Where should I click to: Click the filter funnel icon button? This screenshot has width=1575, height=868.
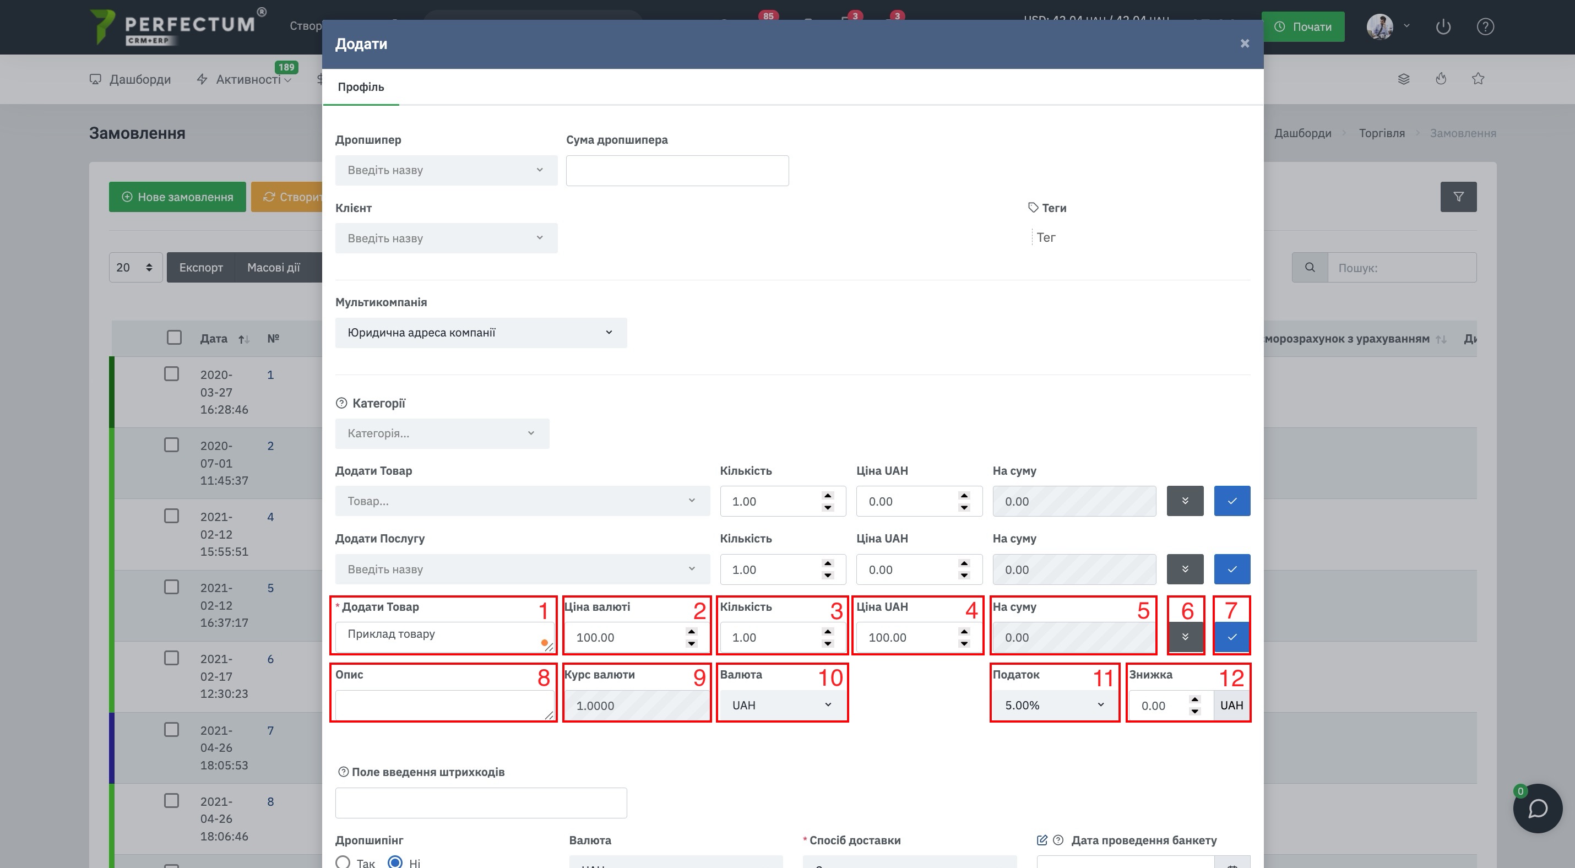point(1458,197)
